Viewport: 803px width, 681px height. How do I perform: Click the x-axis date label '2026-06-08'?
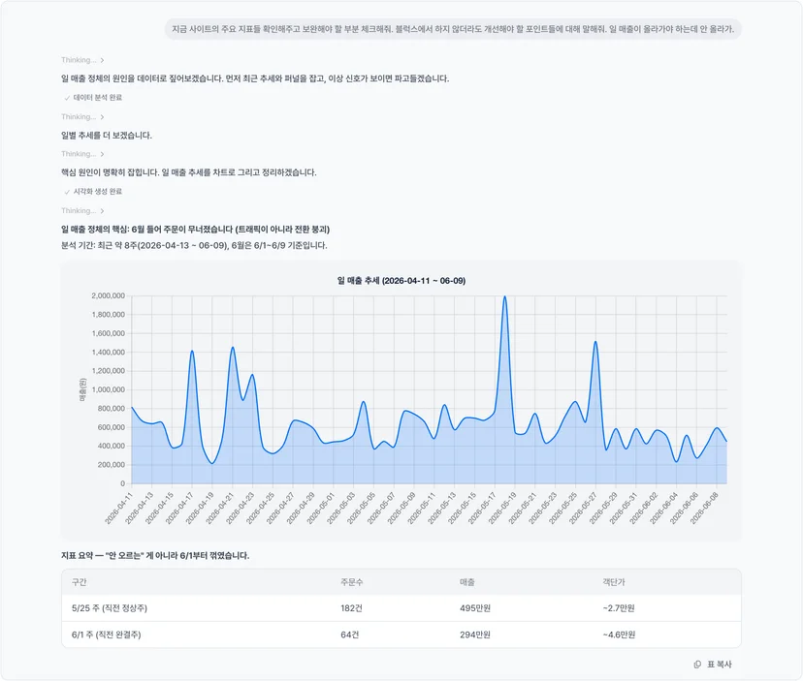coord(704,508)
